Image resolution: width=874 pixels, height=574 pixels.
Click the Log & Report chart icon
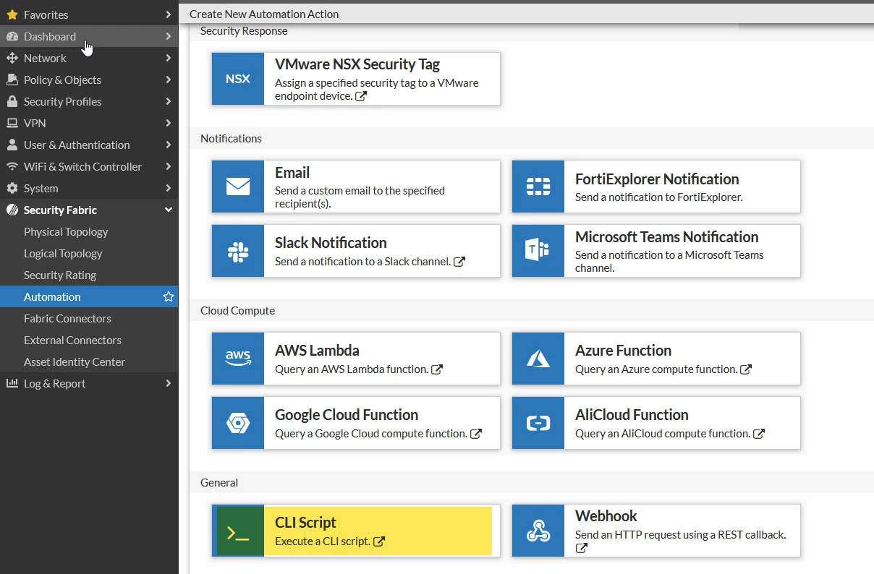click(12, 383)
